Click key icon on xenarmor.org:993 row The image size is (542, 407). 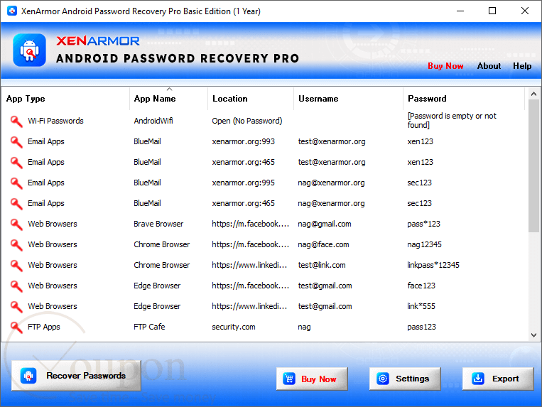coord(16,141)
